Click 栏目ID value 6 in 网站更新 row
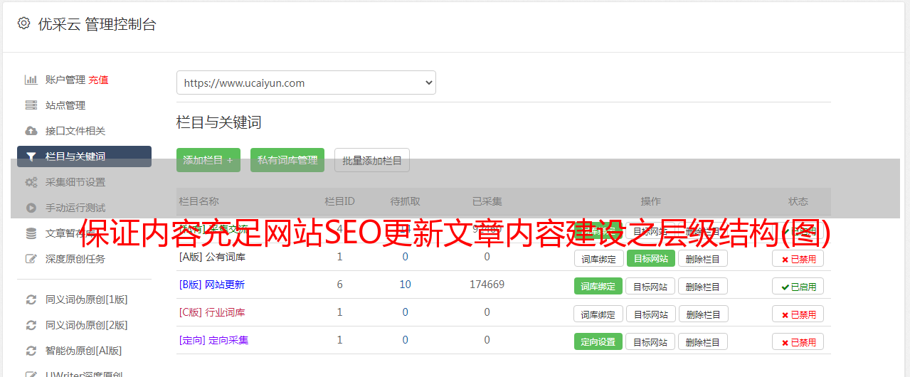 (x=340, y=285)
